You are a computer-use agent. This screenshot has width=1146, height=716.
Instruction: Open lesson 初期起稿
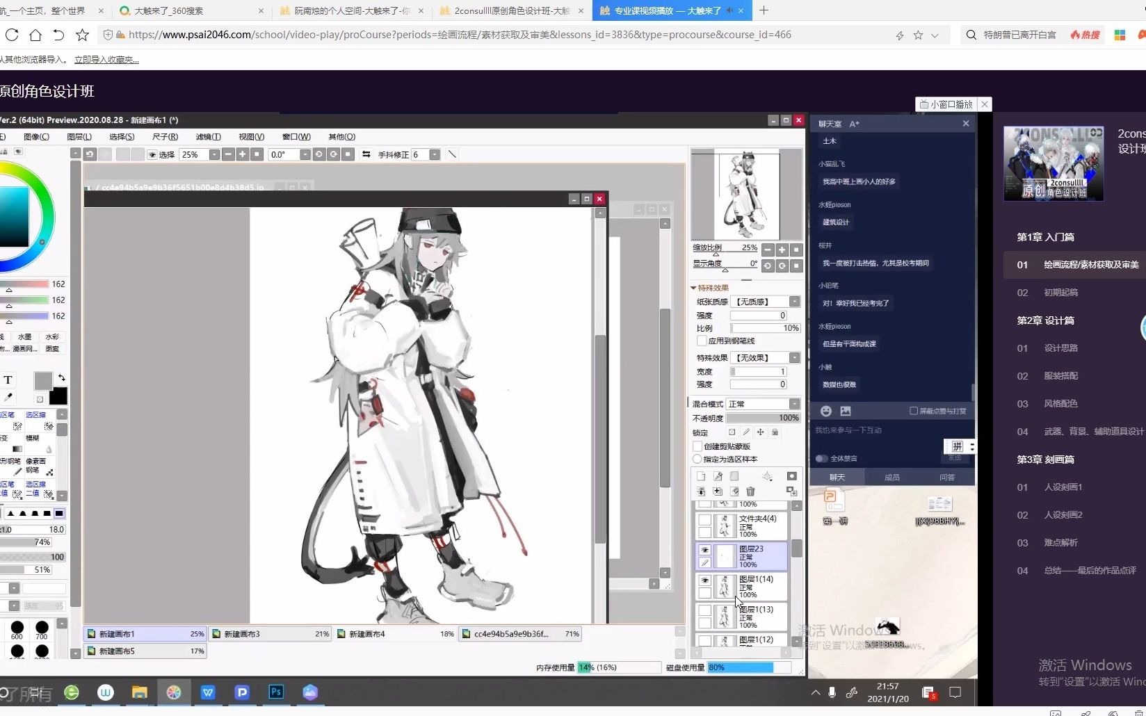click(1060, 293)
